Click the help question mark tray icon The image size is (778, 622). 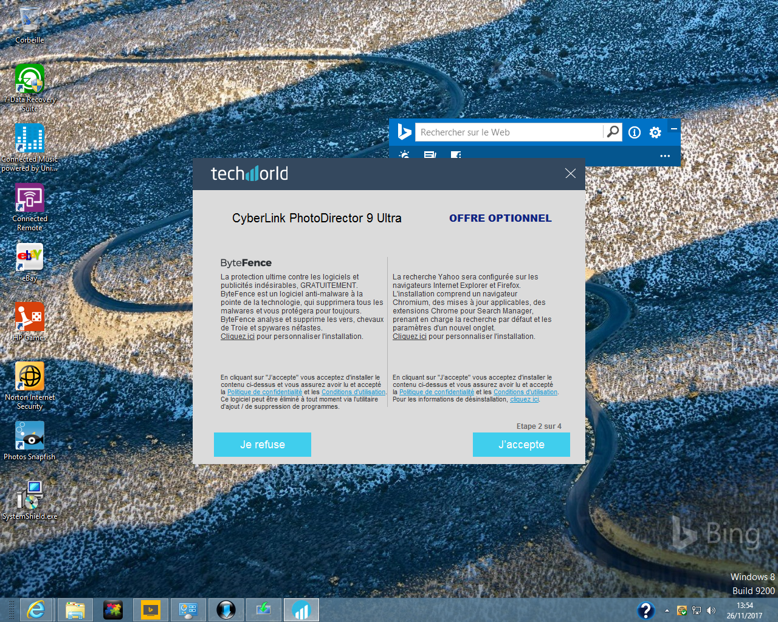pos(645,610)
